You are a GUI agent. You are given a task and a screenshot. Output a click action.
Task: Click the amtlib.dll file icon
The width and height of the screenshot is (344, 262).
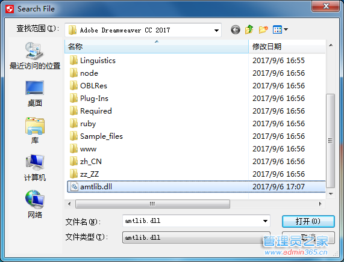pos(74,187)
